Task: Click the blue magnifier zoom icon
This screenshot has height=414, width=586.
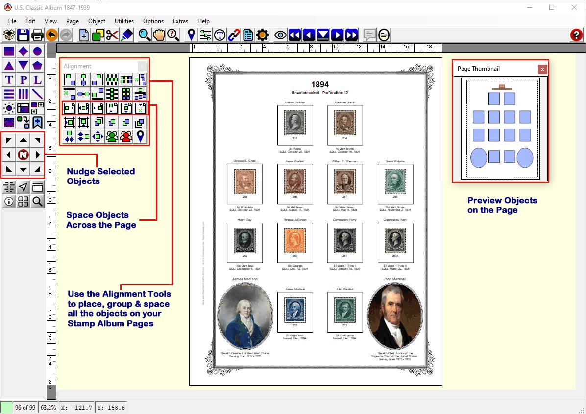Action: click(x=144, y=35)
